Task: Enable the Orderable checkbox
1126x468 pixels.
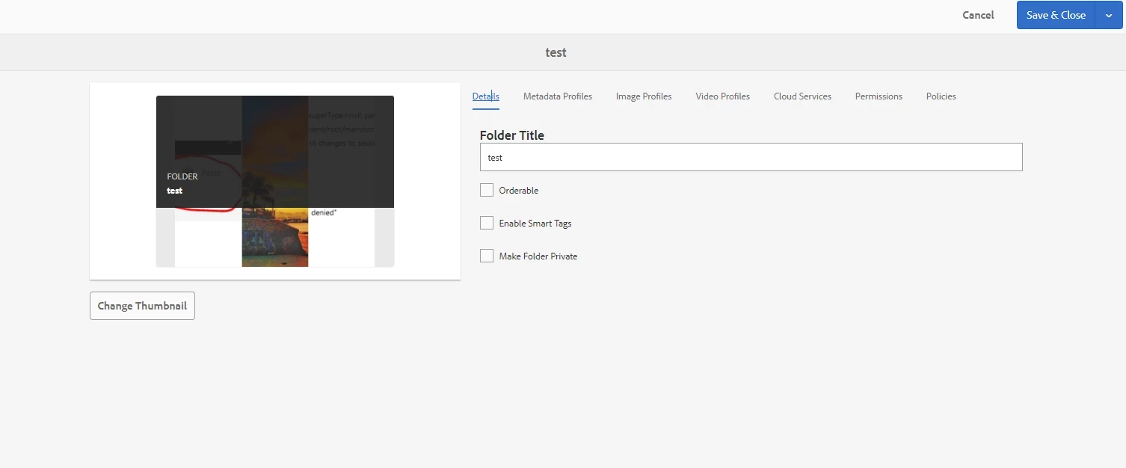Action: point(487,190)
